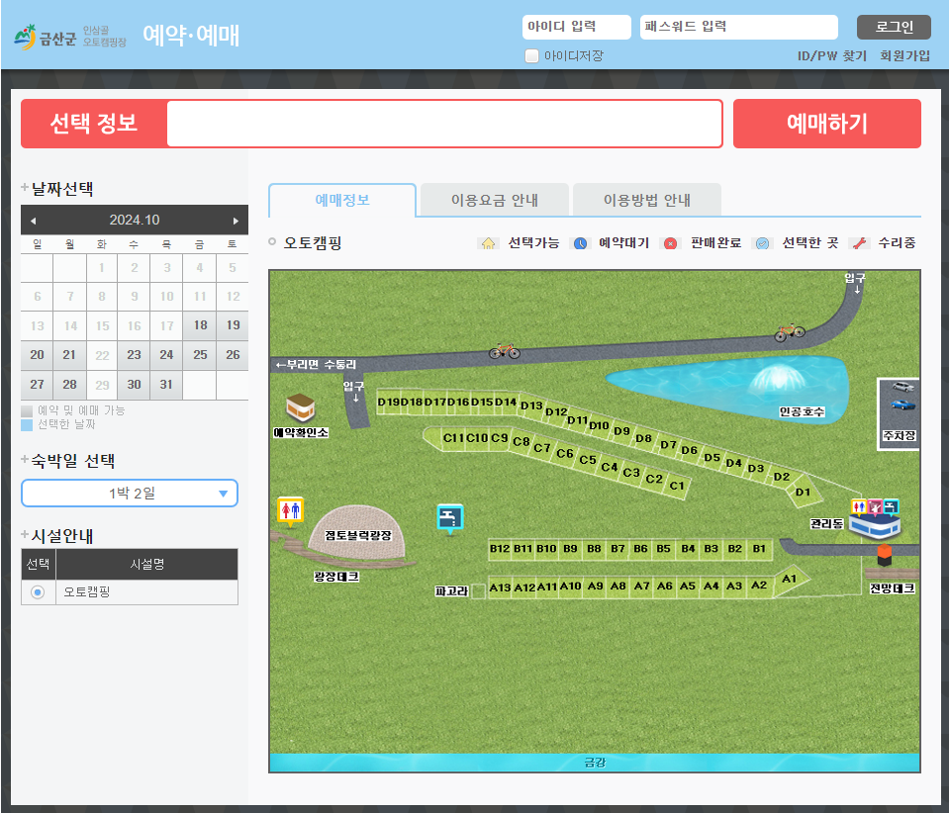
Task: Open the ID/PW 찾기 link
Action: click(832, 56)
